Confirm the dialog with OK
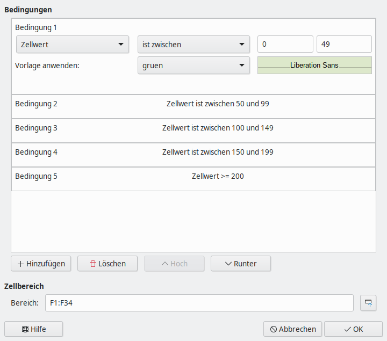This screenshot has height=341, width=387. (x=354, y=329)
